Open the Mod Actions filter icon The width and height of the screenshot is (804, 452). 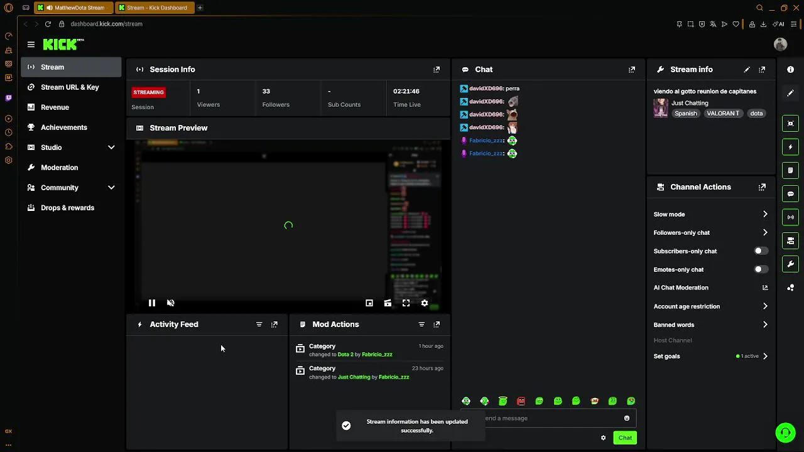[x=421, y=325]
